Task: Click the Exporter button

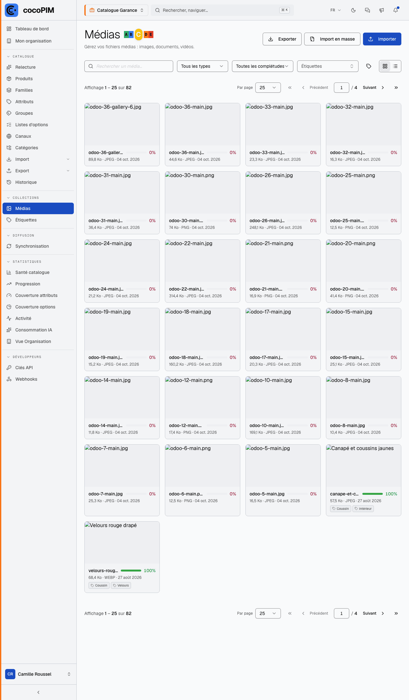Action: [282, 39]
